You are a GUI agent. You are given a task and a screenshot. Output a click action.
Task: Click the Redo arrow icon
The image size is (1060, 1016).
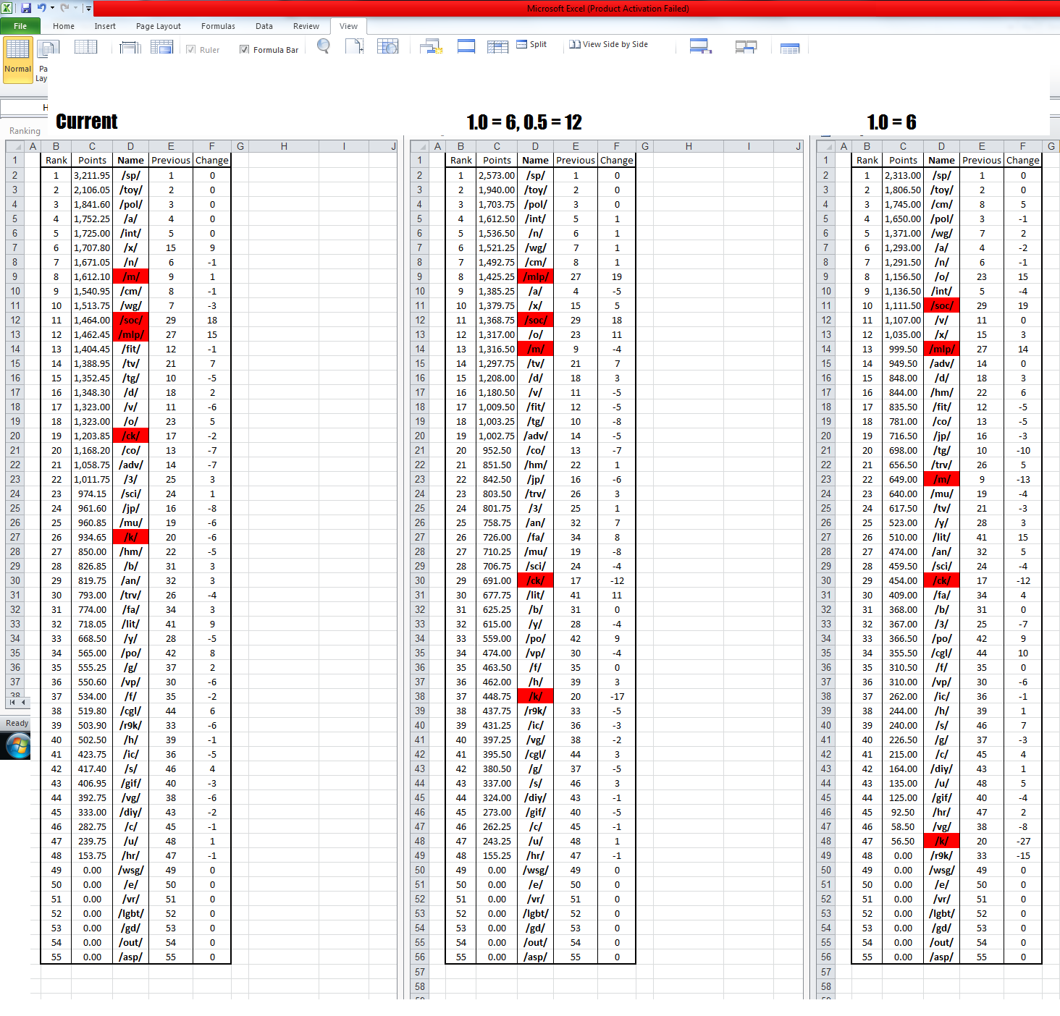(x=64, y=8)
